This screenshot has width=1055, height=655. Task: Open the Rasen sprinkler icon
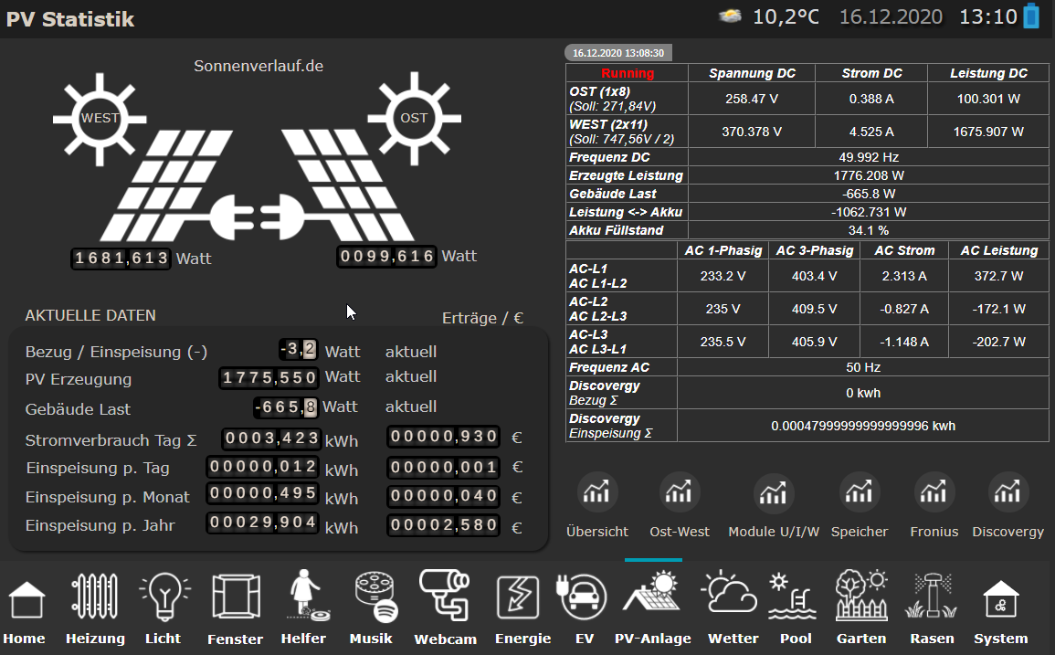tap(932, 597)
